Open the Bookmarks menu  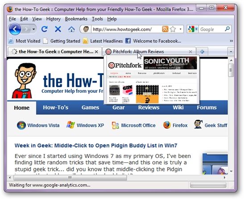(x=76, y=19)
